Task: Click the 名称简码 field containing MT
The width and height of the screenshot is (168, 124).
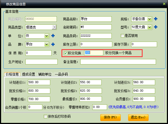Action: point(96,27)
